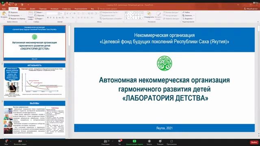Open the Заменить dropdown arrow

pos(194,15)
